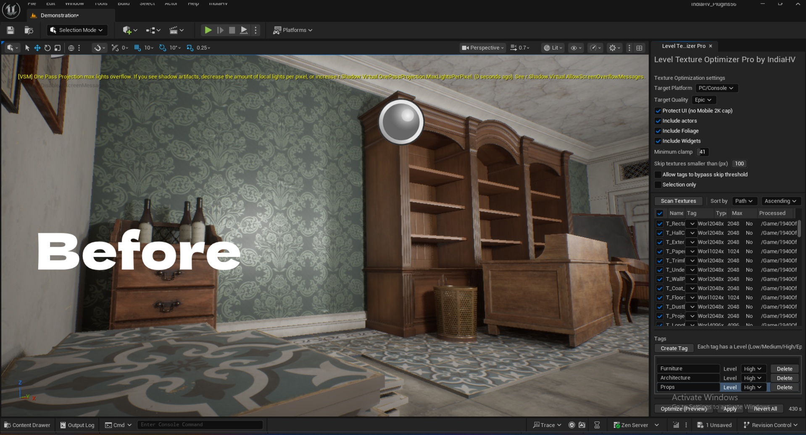Activate the Scale gizmo tool
The height and width of the screenshot is (435, 806).
58,48
